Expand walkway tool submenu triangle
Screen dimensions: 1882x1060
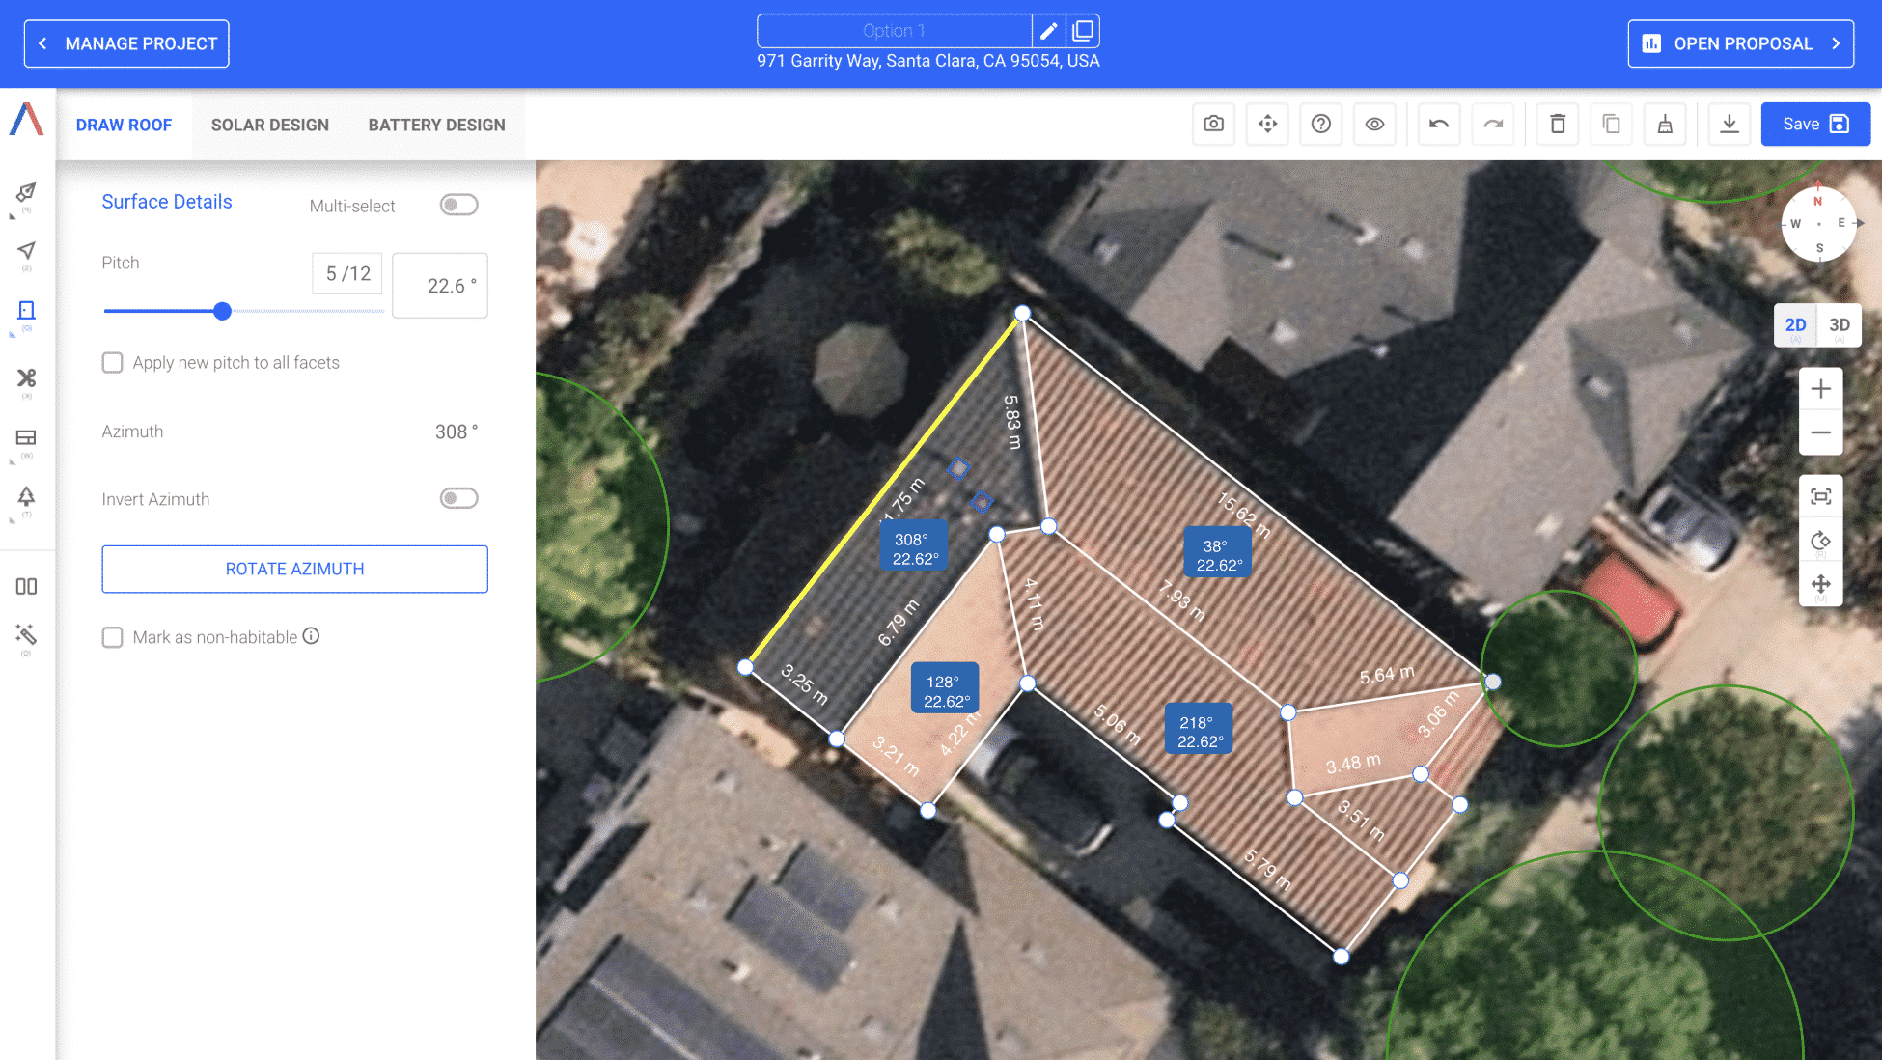point(12,461)
